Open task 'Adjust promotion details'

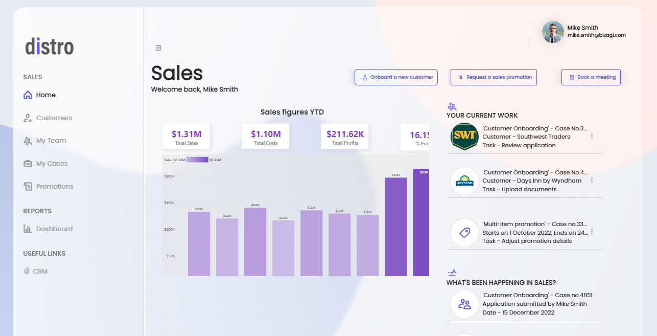527,241
